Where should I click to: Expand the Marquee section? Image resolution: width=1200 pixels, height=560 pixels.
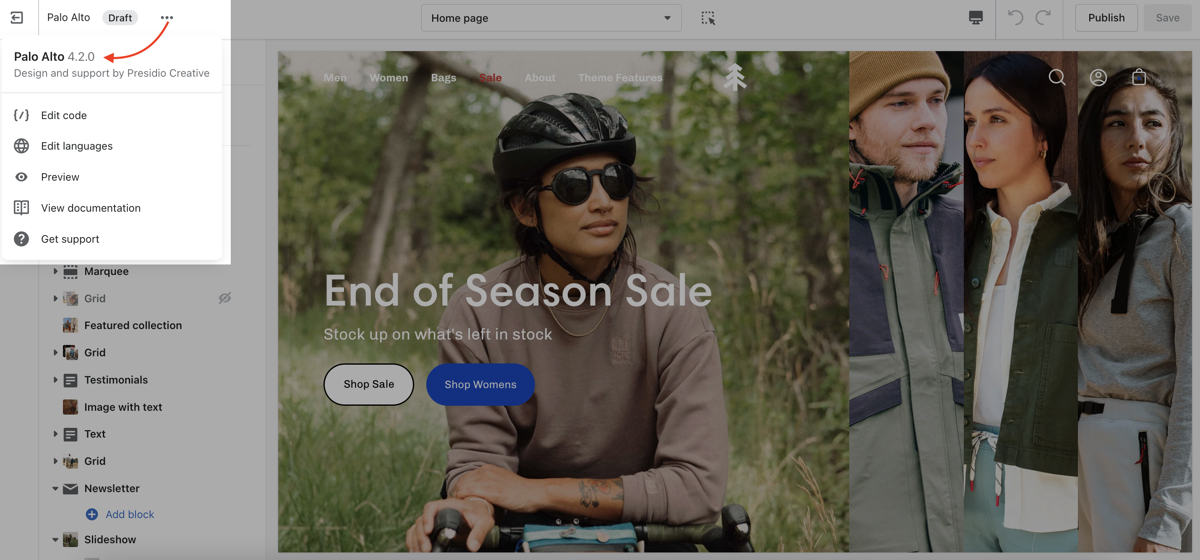(55, 271)
